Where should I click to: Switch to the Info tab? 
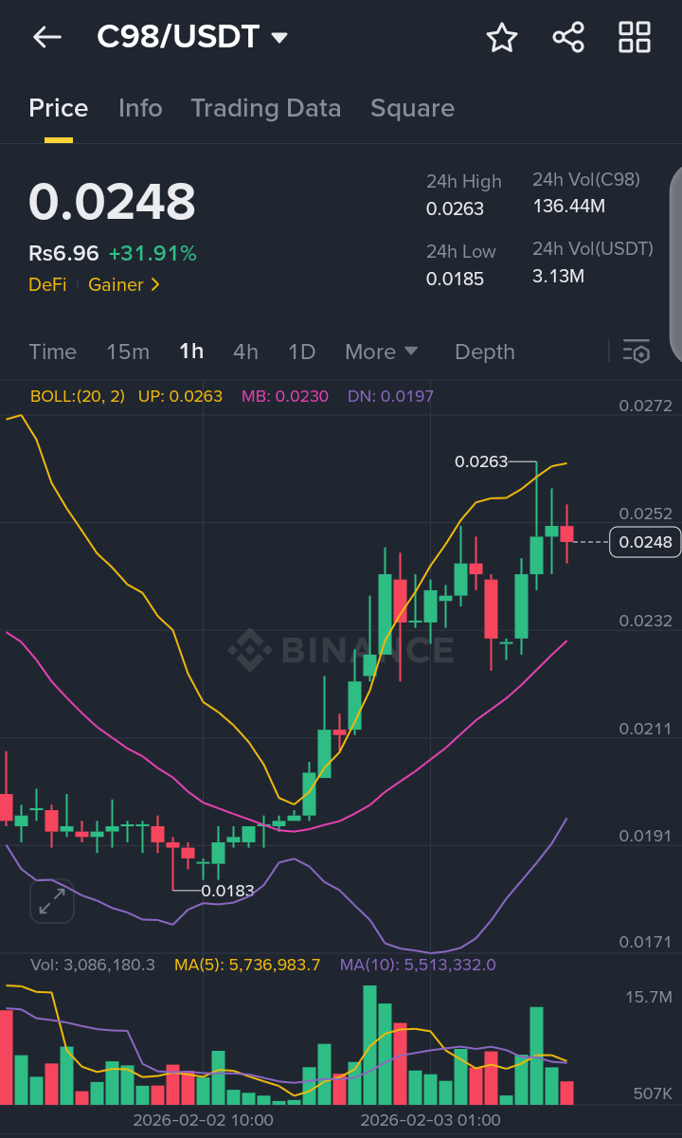coord(140,108)
